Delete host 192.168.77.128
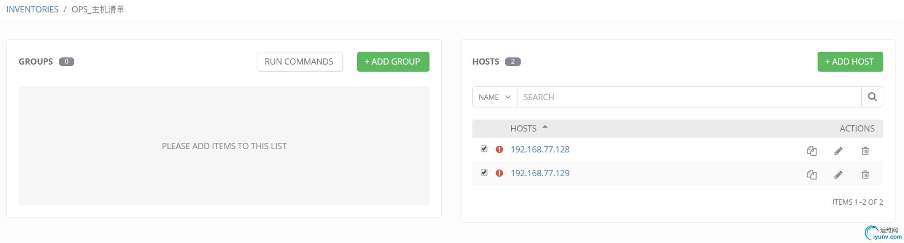This screenshot has height=243, width=904. click(865, 151)
